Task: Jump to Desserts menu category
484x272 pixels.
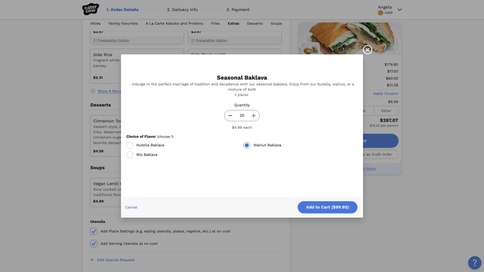Action: (x=255, y=23)
